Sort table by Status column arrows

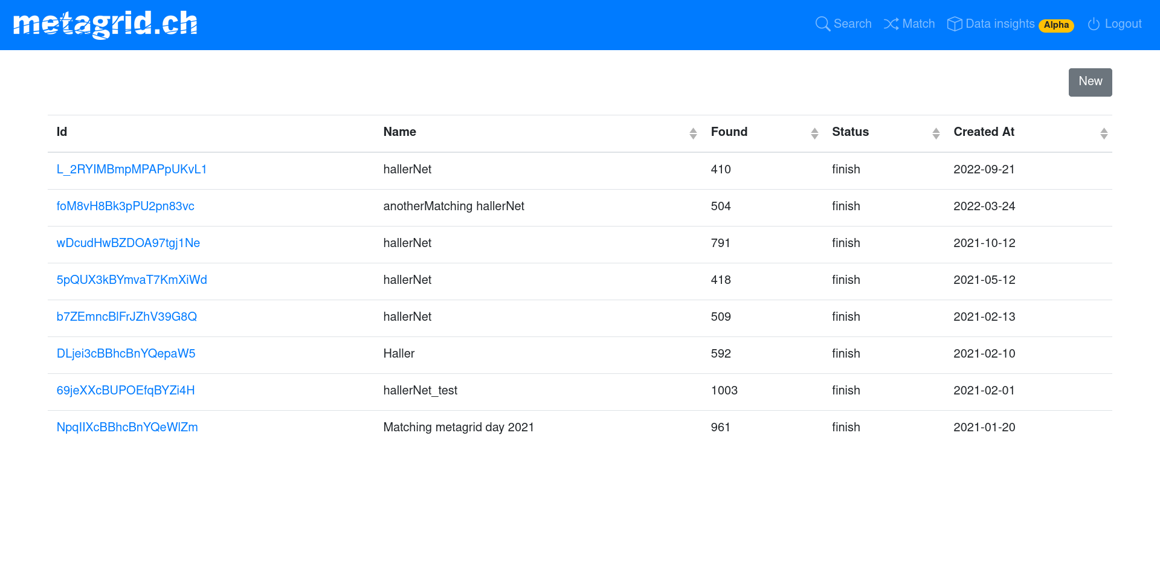click(x=936, y=133)
